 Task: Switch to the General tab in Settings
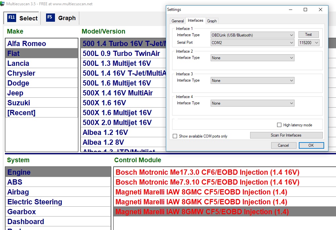point(177,21)
